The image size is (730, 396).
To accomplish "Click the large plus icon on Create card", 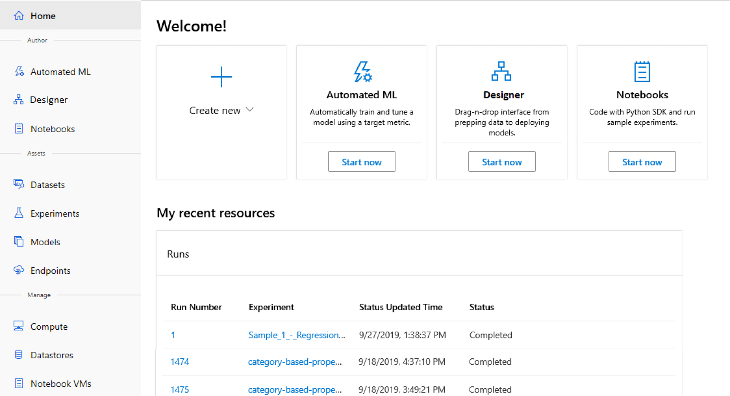I will coord(221,77).
